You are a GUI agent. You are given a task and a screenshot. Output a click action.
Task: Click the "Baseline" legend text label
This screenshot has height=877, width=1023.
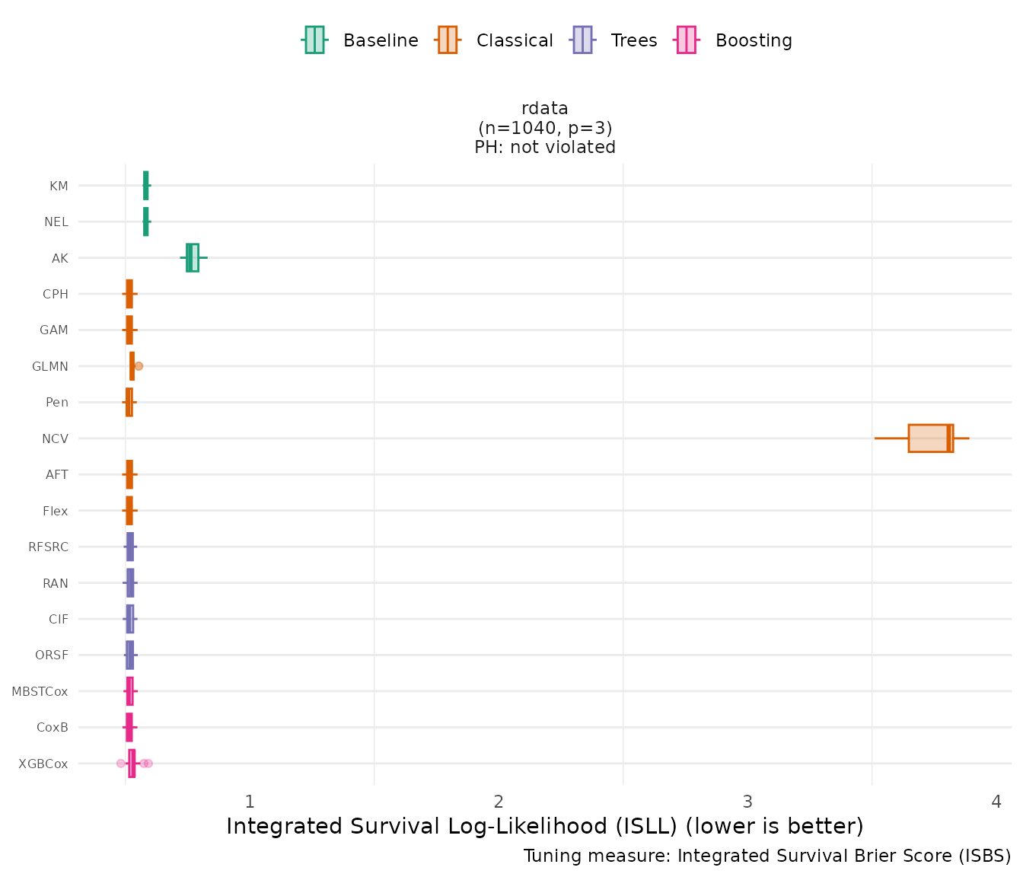point(381,40)
